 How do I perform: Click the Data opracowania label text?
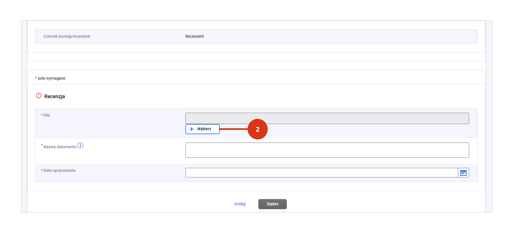tap(59, 171)
